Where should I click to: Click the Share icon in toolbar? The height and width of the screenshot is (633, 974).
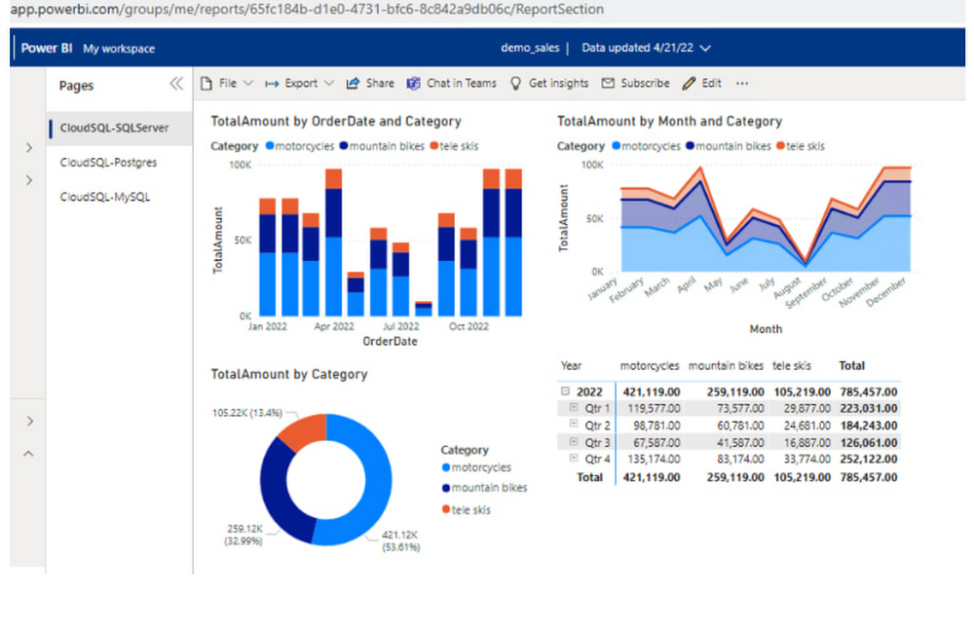[x=353, y=84]
